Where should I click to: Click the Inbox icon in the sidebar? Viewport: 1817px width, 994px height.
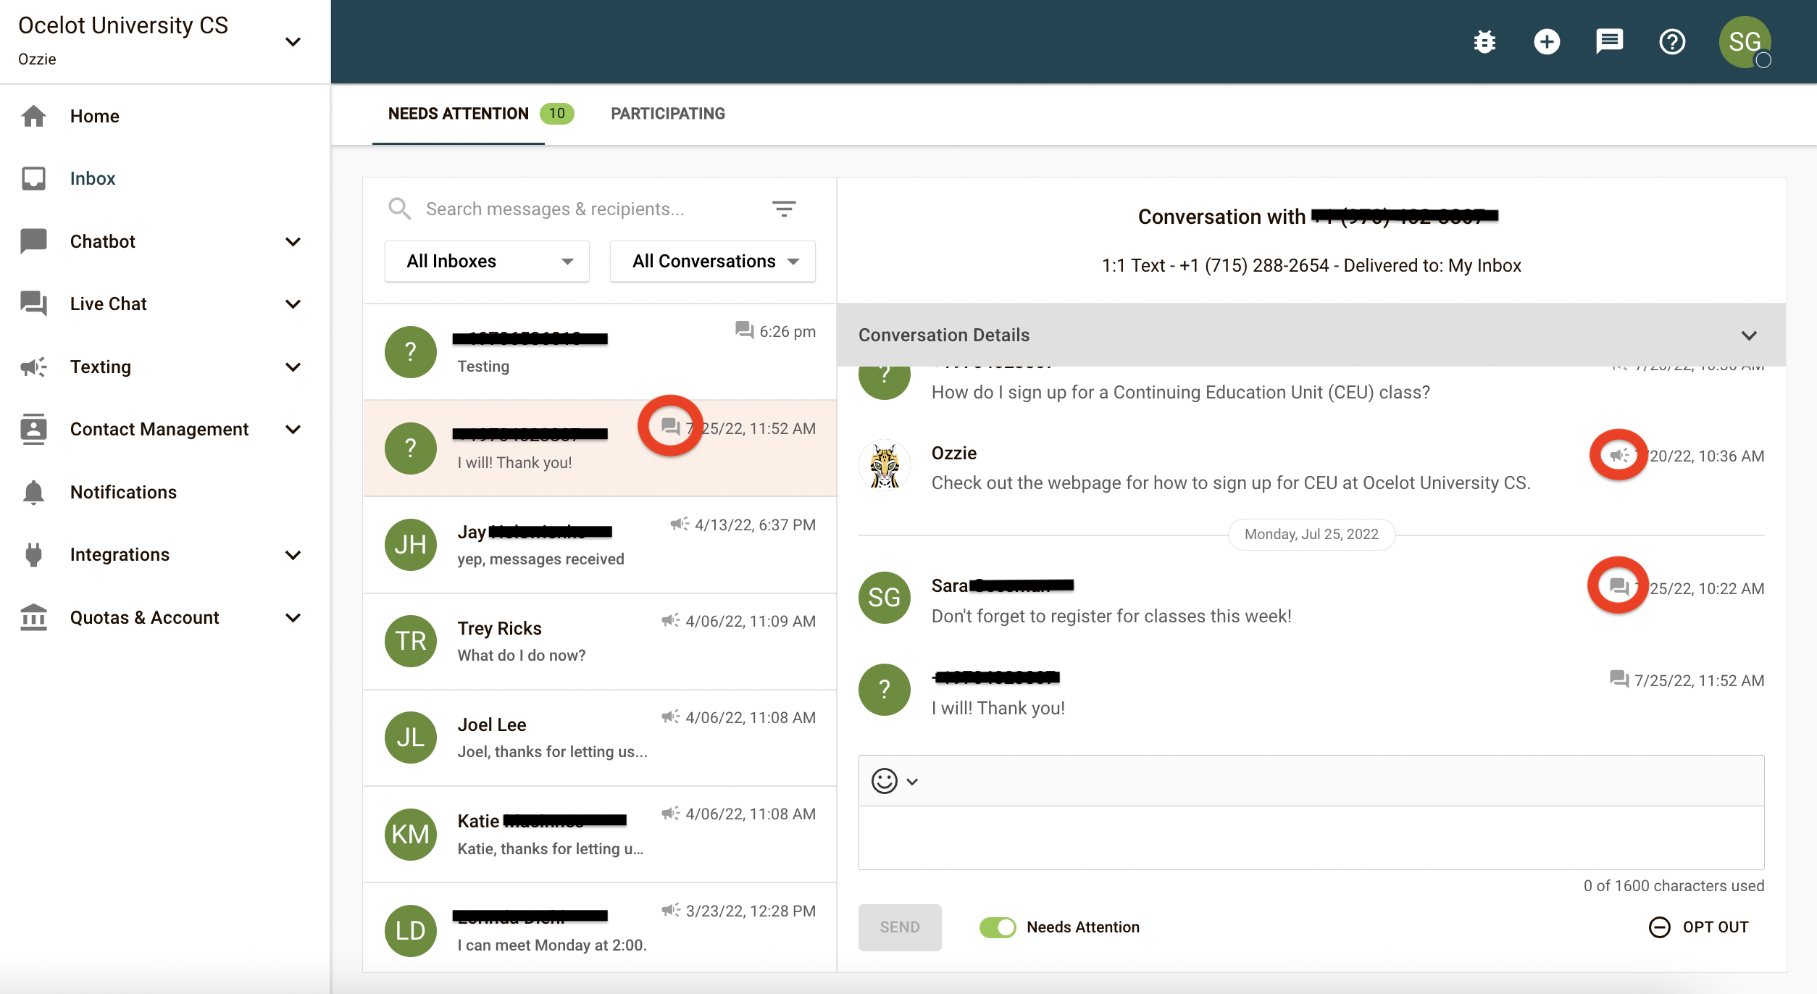(x=34, y=178)
